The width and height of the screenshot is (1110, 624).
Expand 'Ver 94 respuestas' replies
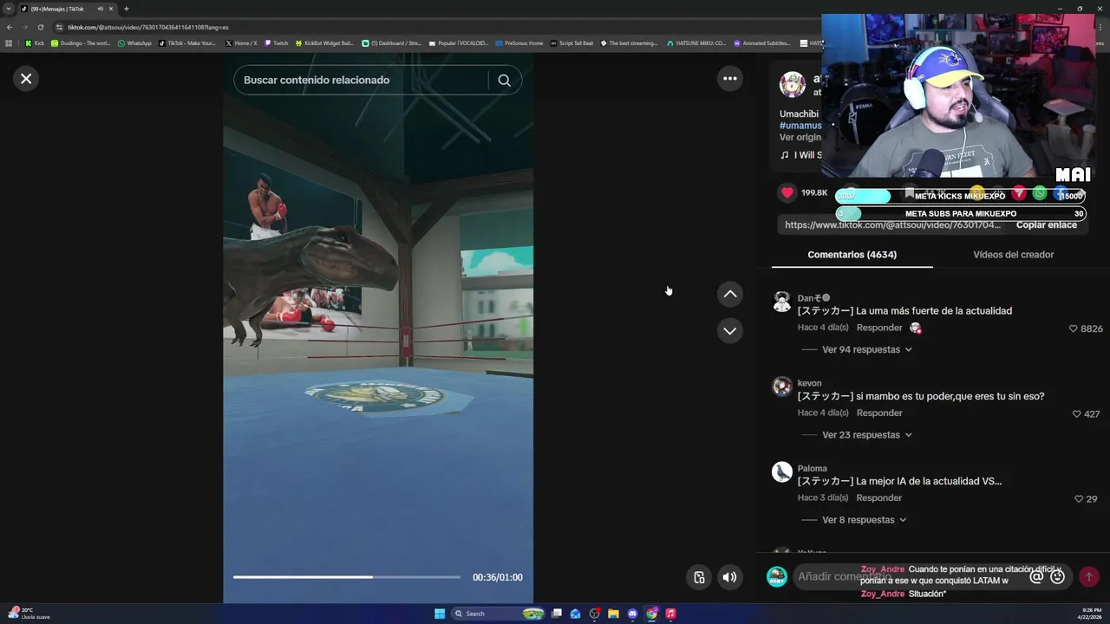pyautogui.click(x=866, y=349)
